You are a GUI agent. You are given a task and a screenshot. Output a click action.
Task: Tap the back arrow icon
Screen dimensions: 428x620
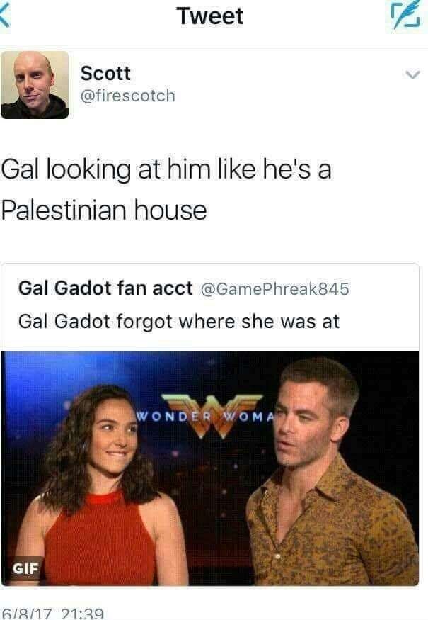(5, 16)
